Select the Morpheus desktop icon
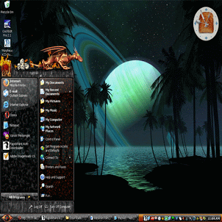222x222 pixels. click(x=7, y=48)
